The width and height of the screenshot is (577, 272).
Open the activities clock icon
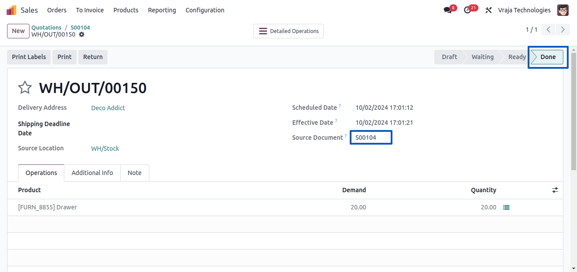468,10
